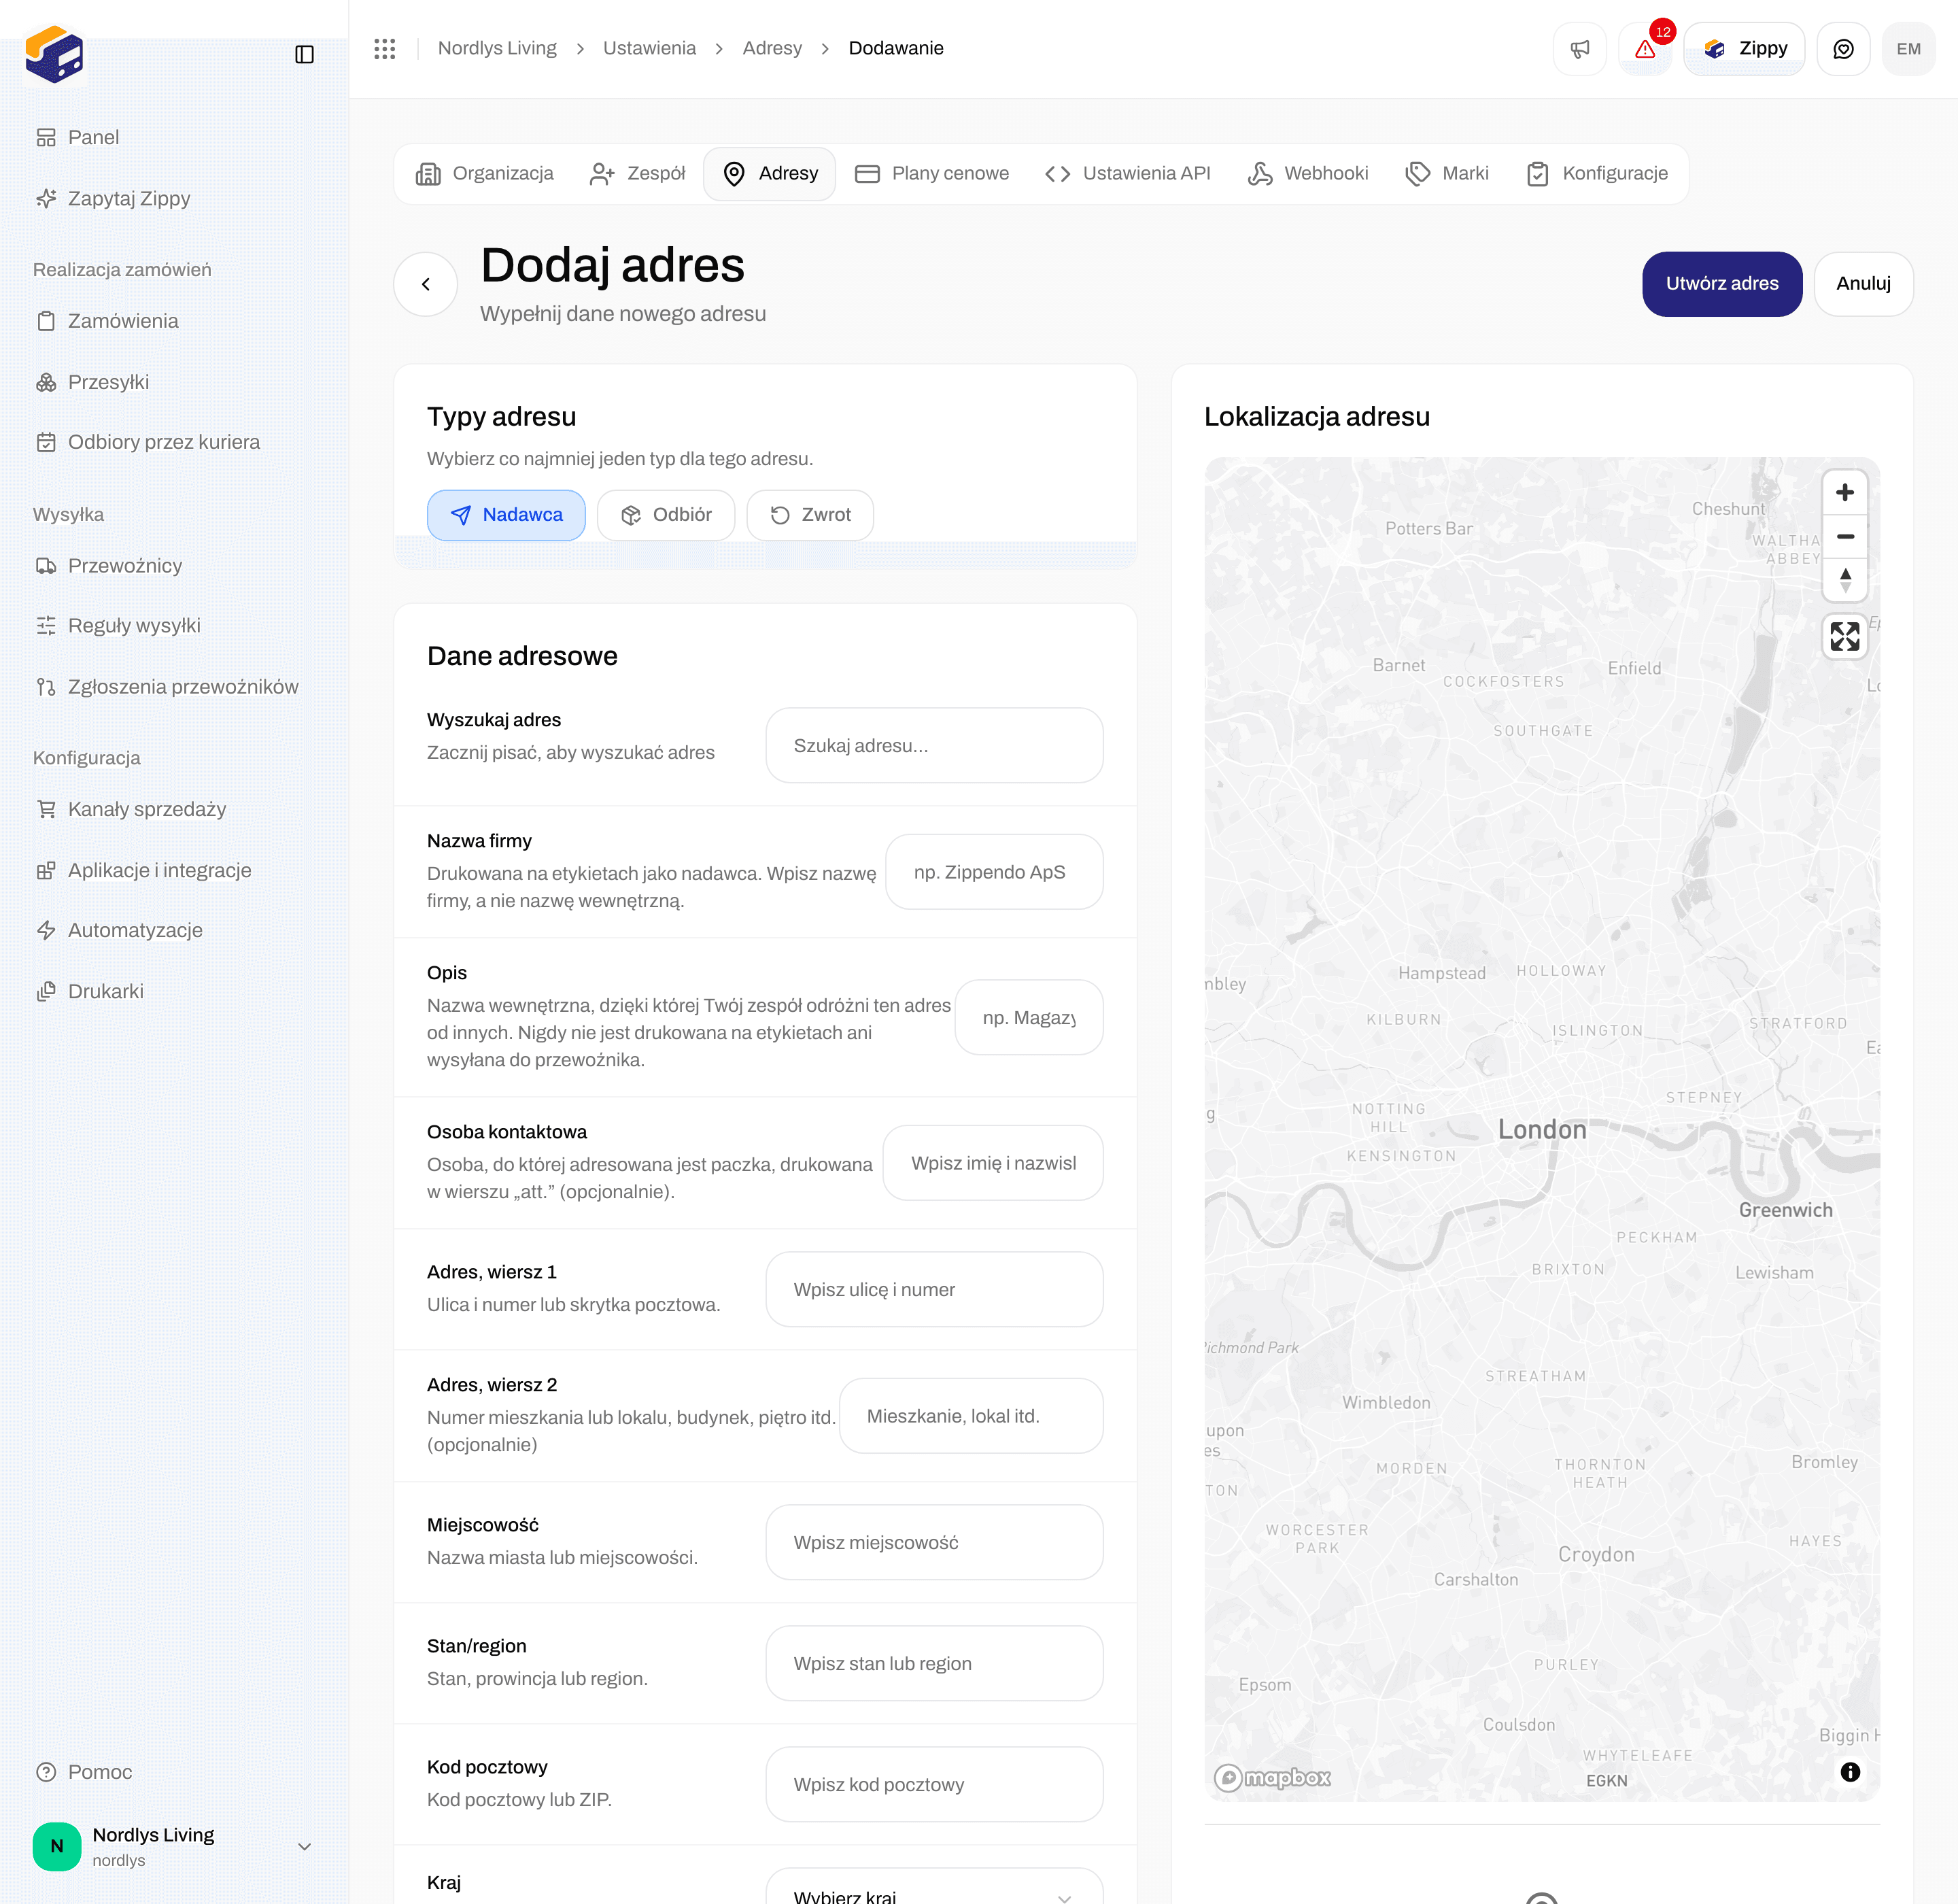Focus the Opis input field
This screenshot has width=1958, height=1904.
1029,1018
